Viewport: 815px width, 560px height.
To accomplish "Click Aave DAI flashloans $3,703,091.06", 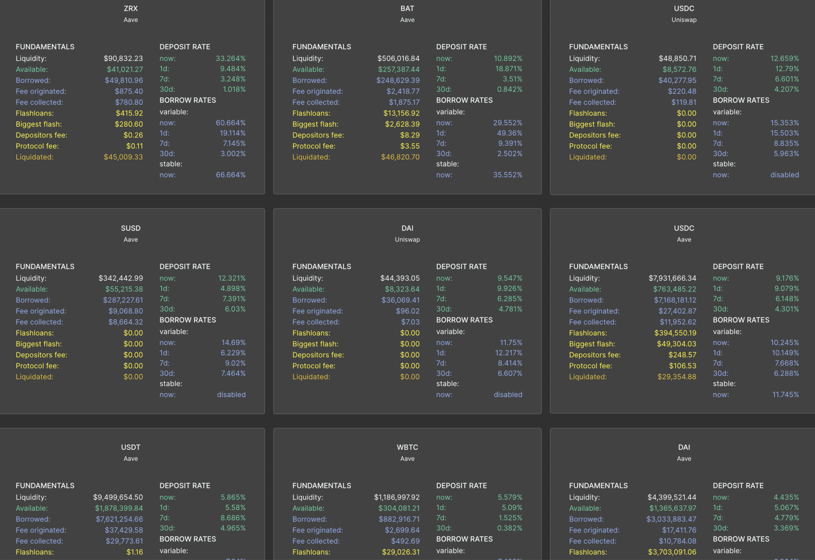I will pyautogui.click(x=672, y=552).
